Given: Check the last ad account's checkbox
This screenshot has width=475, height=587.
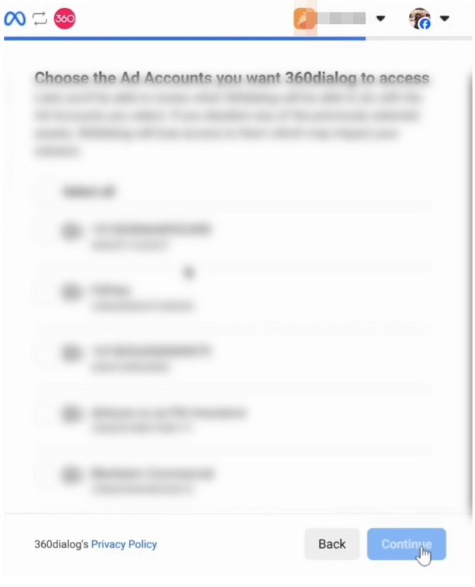Looking at the screenshot, I should 44,474.
